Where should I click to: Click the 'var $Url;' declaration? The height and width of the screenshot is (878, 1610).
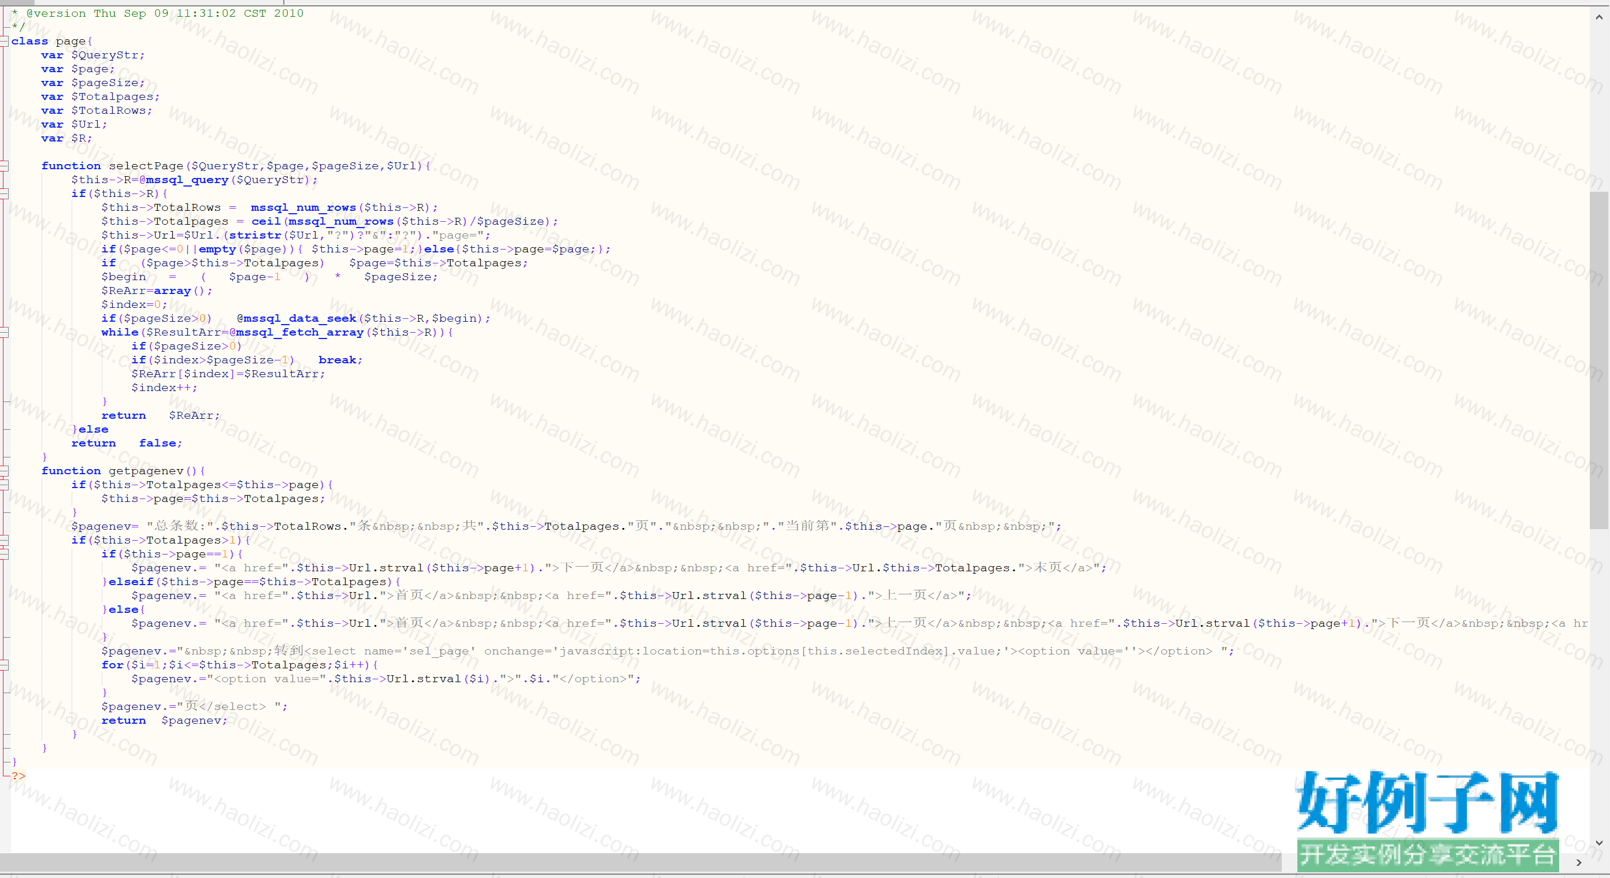[x=75, y=124]
